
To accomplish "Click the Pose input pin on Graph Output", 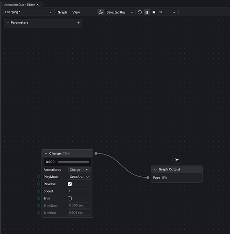I will click(x=148, y=177).
